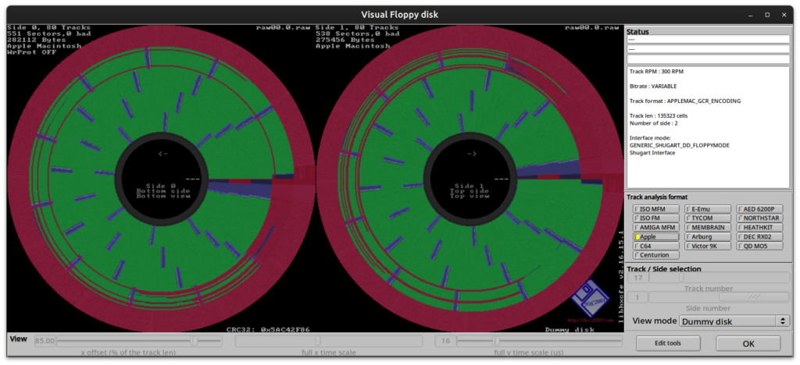Viewport: 800px width, 365px height.
Task: Enable the AMIGA MFM analysis format
Action: click(656, 228)
